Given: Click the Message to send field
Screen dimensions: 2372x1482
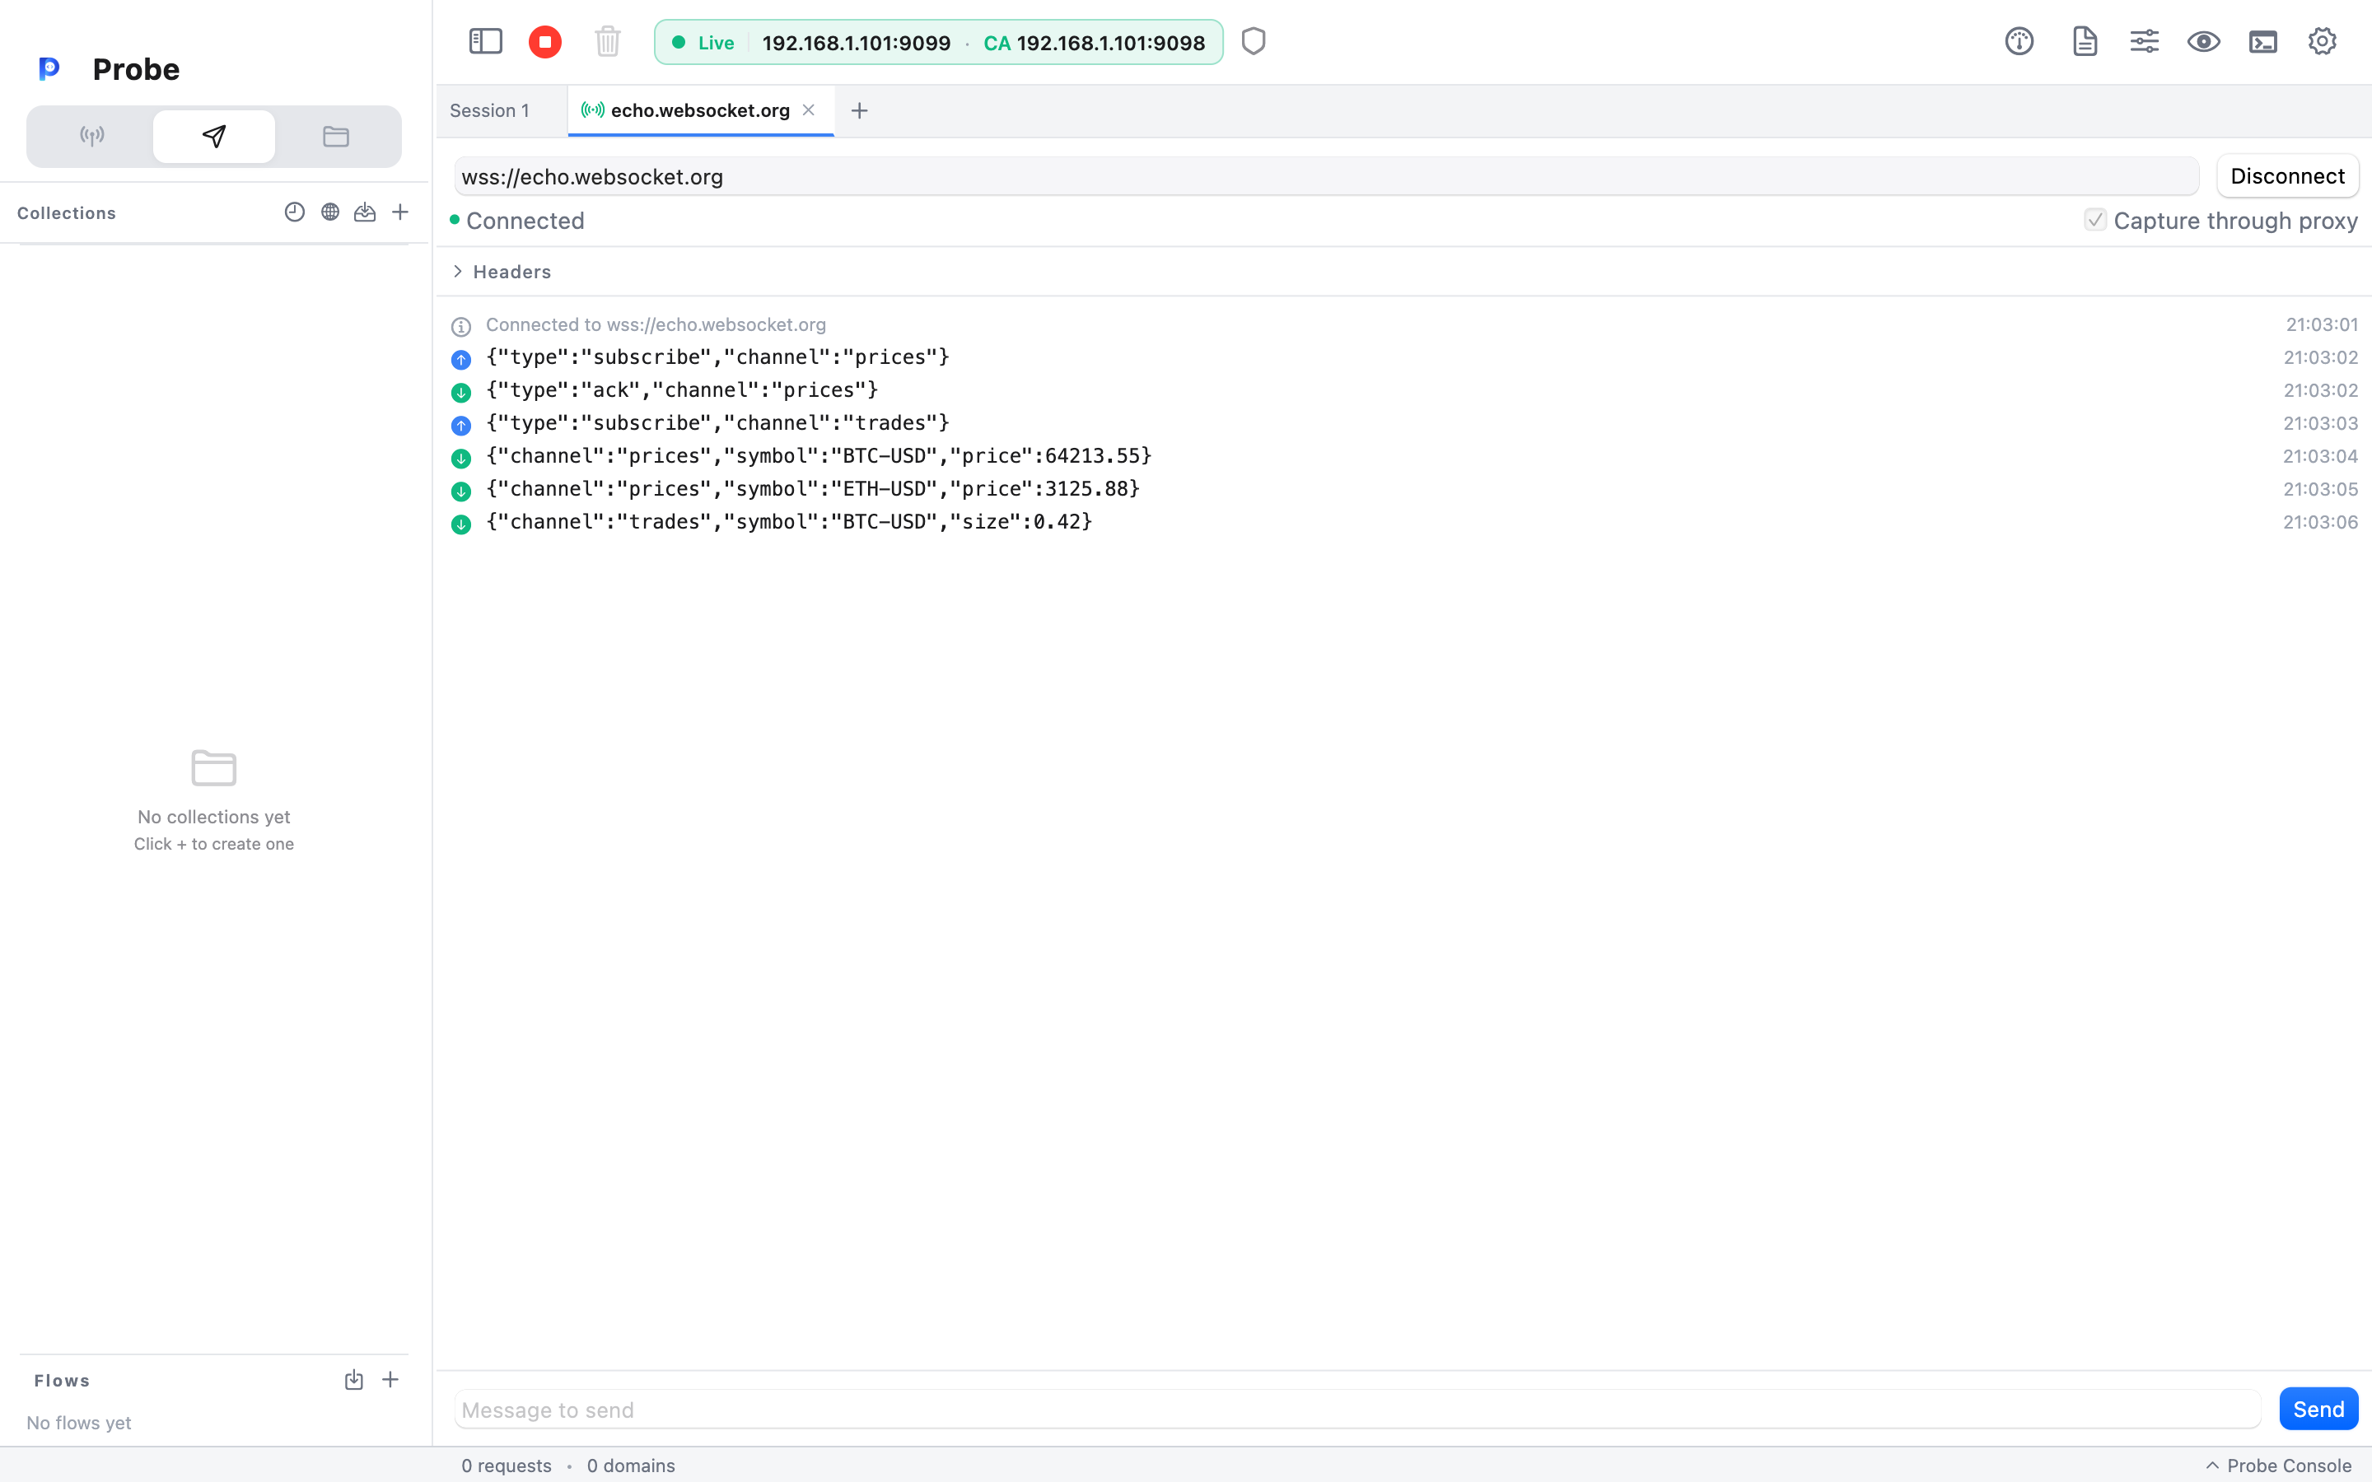Looking at the screenshot, I should 1357,1410.
